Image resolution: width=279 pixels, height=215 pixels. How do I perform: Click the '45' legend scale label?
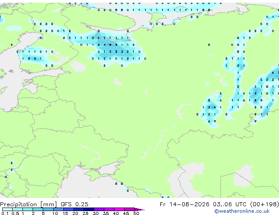pyautogui.click(x=126, y=213)
